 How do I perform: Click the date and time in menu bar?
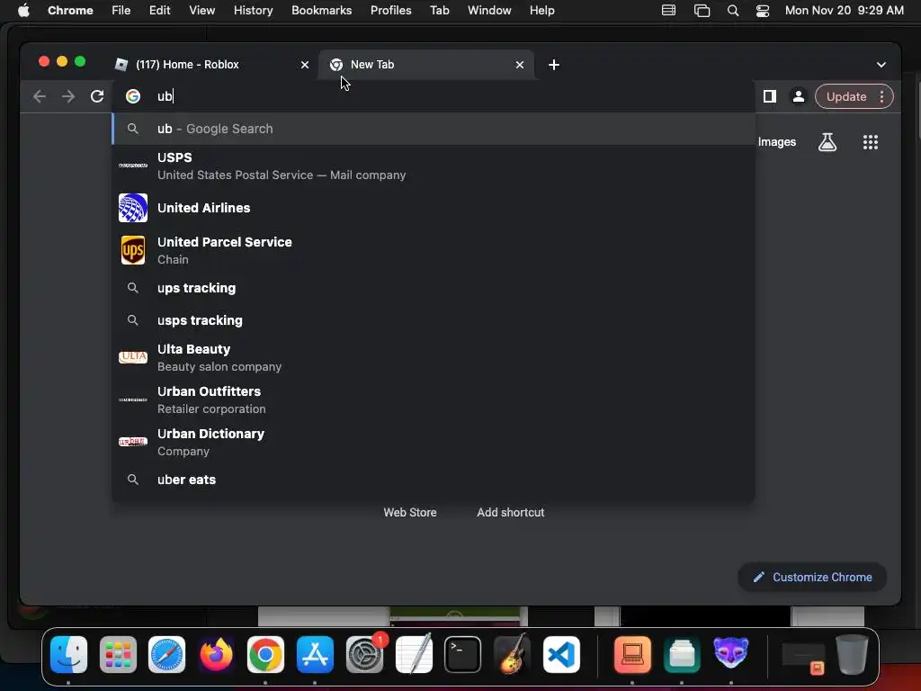tap(844, 11)
